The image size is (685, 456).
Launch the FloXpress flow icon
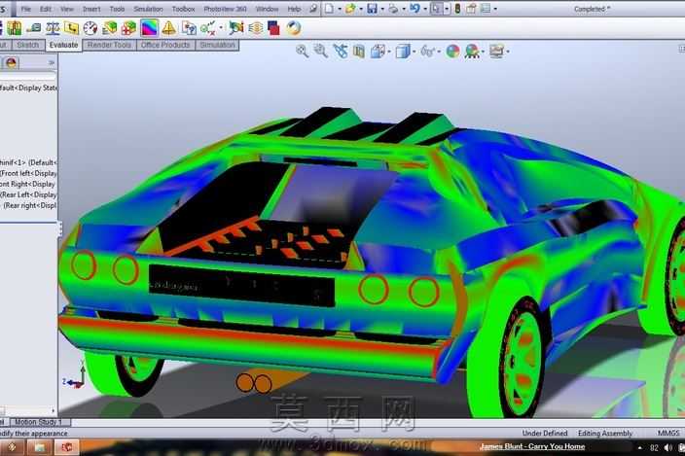(255, 28)
